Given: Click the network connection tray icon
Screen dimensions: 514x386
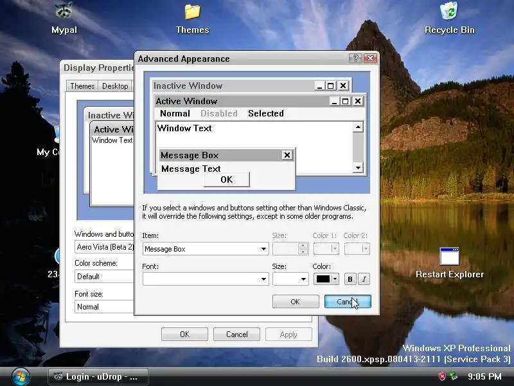Looking at the screenshot, I should [454, 376].
